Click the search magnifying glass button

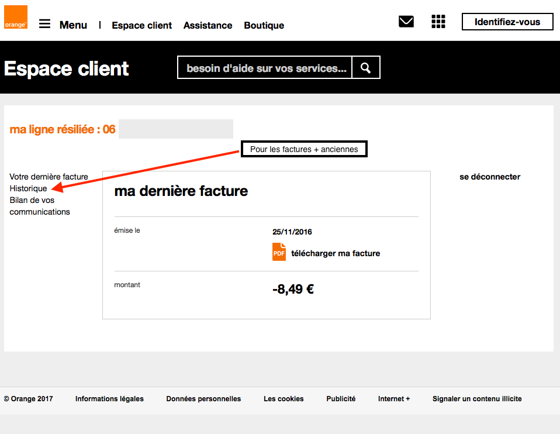coord(366,68)
